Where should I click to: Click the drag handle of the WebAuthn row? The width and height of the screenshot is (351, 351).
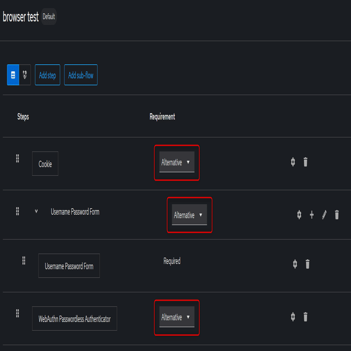pyautogui.click(x=17, y=313)
